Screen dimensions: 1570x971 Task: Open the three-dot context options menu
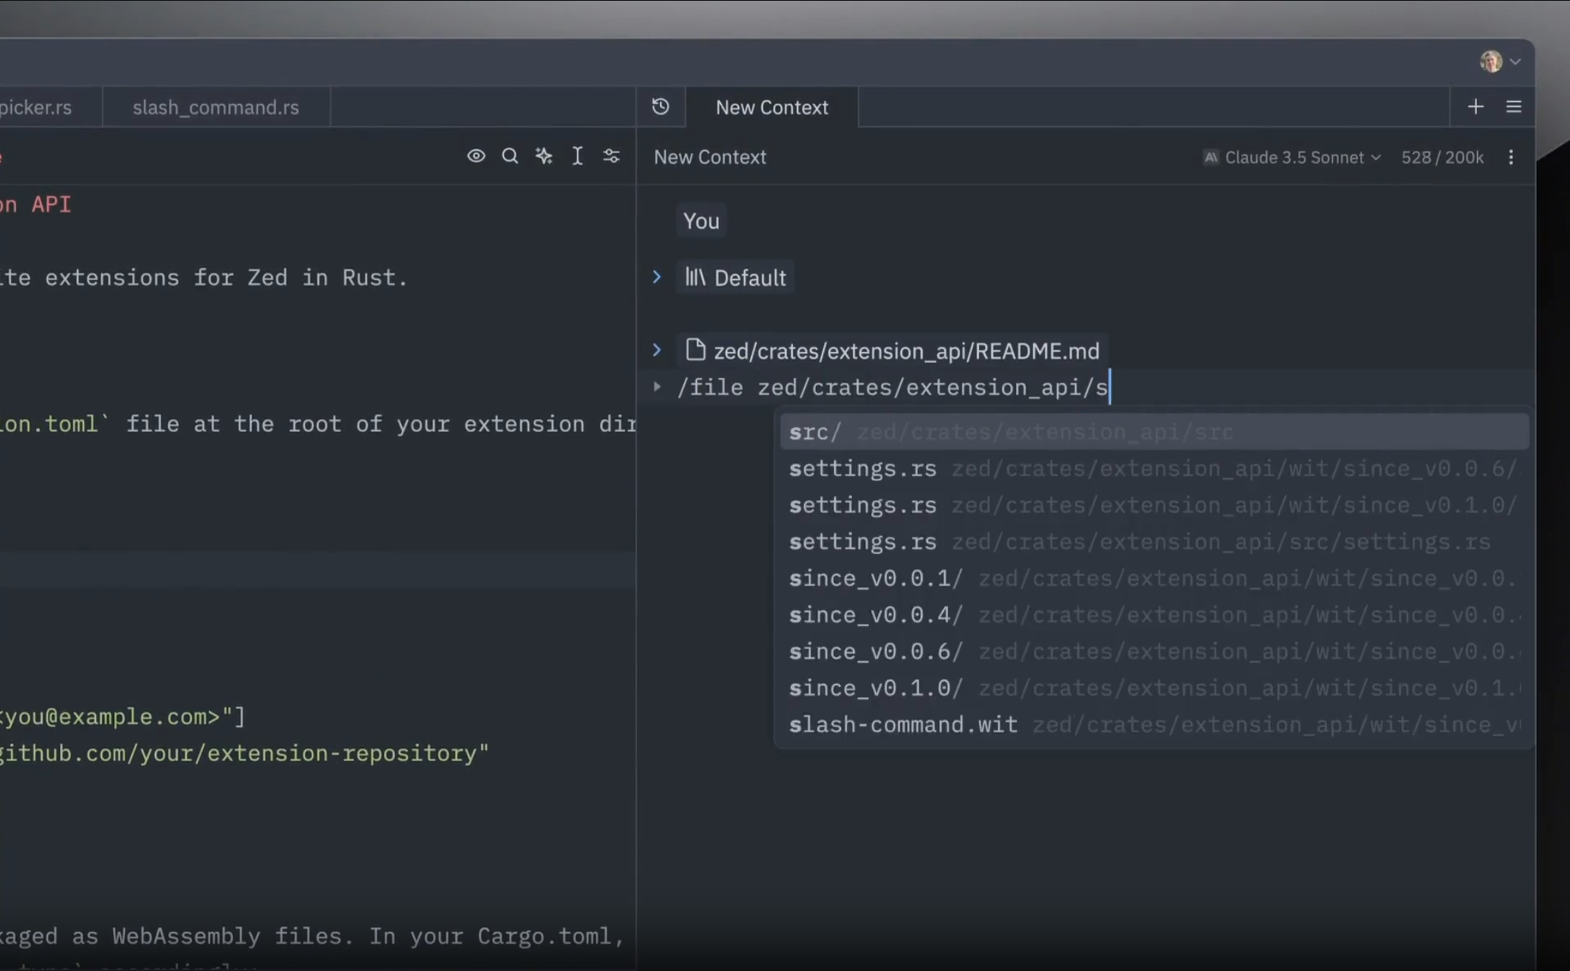1511,157
